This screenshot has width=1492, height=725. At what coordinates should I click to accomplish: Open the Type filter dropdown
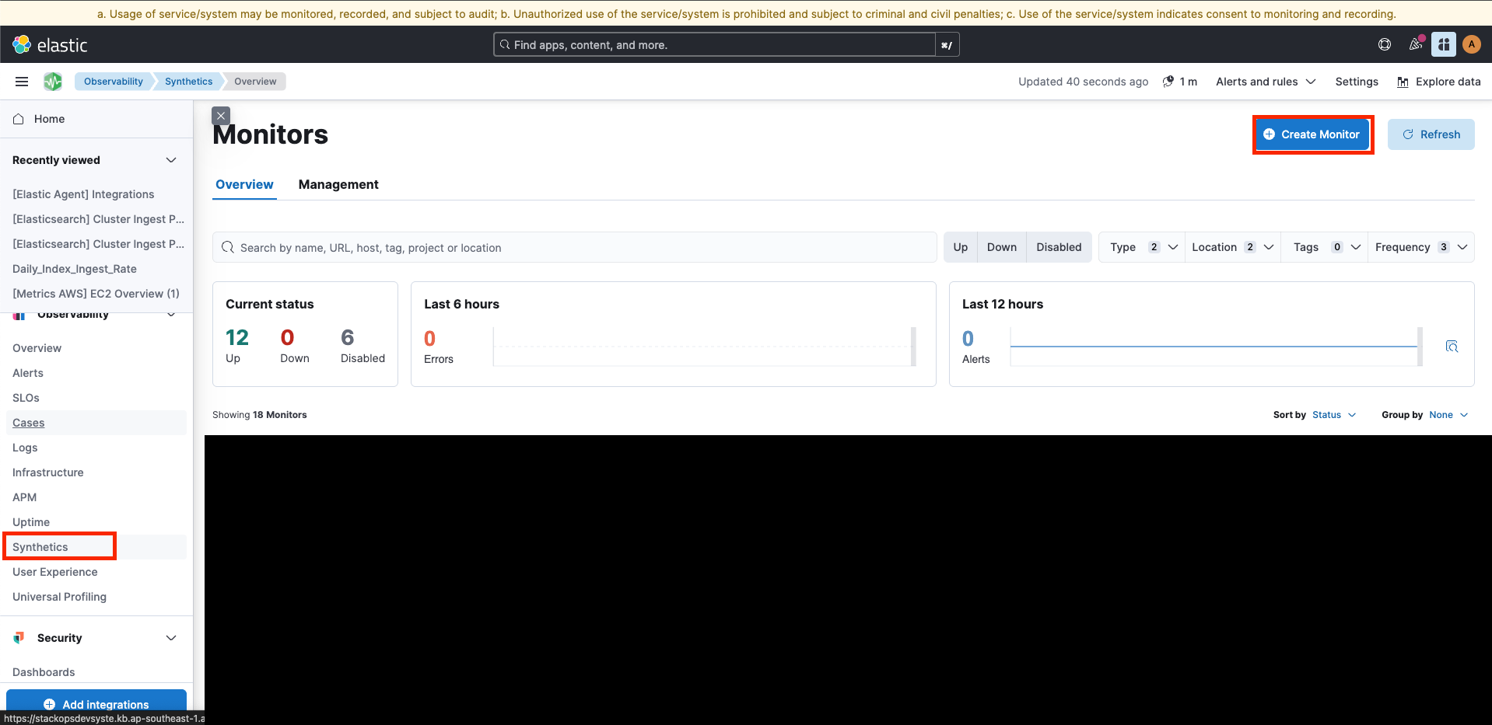coord(1140,246)
